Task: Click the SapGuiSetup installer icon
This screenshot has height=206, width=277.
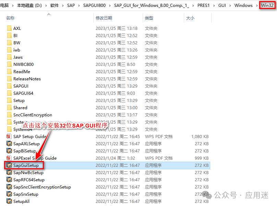Action: tap(9, 165)
